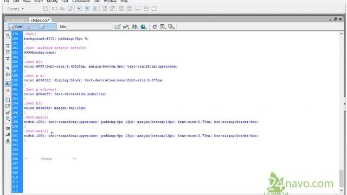Open the View menu
This screenshot has height=195, width=347.
(x=27, y=1)
